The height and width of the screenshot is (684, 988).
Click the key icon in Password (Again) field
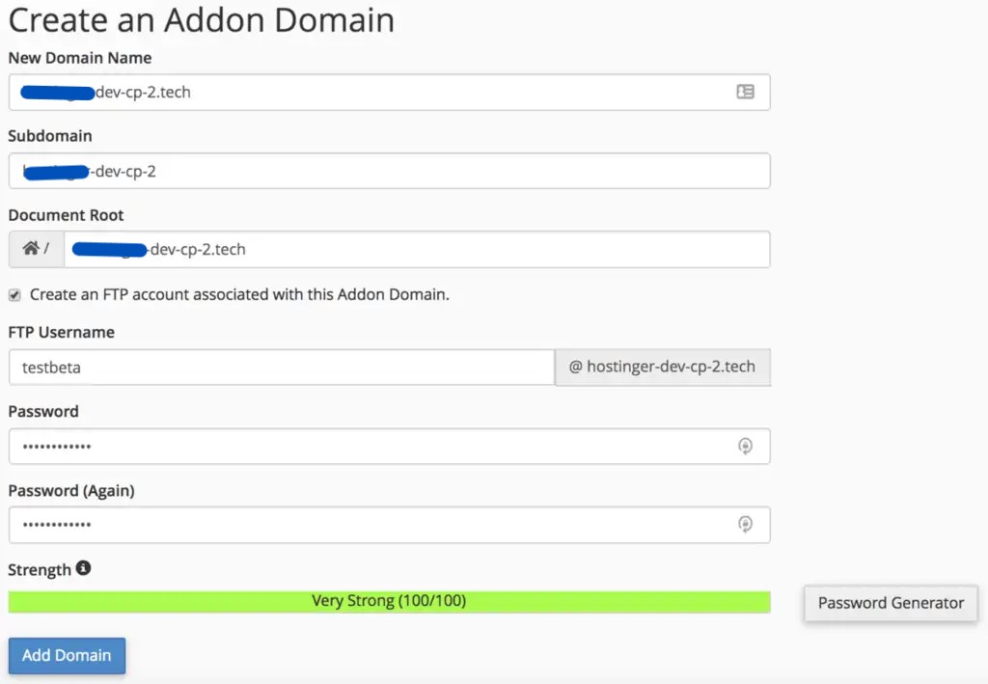click(x=744, y=524)
